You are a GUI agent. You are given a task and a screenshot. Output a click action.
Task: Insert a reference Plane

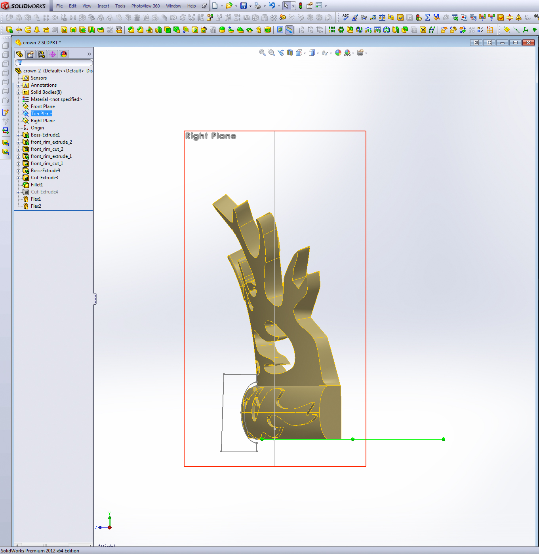(507, 30)
